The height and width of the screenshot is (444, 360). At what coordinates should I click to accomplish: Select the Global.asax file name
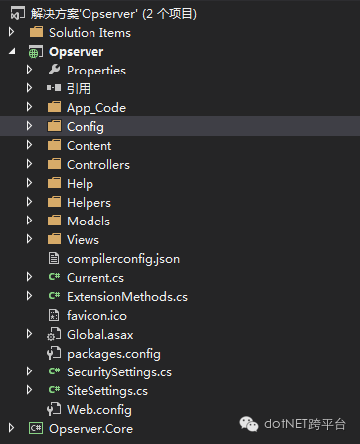[100, 335]
